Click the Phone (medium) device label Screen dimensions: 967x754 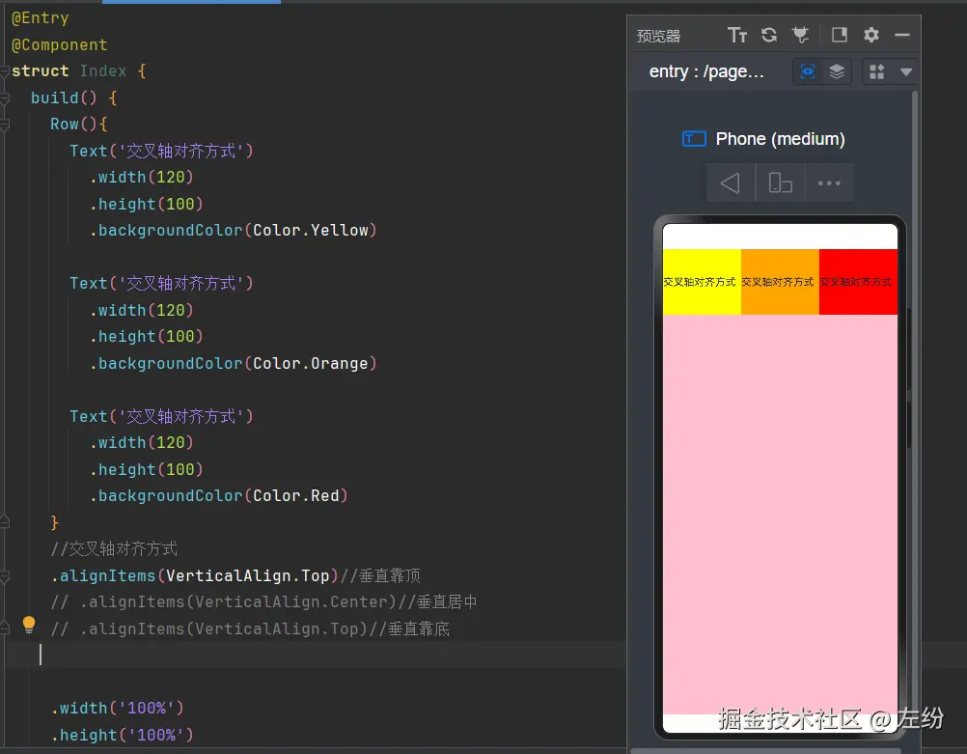click(780, 139)
